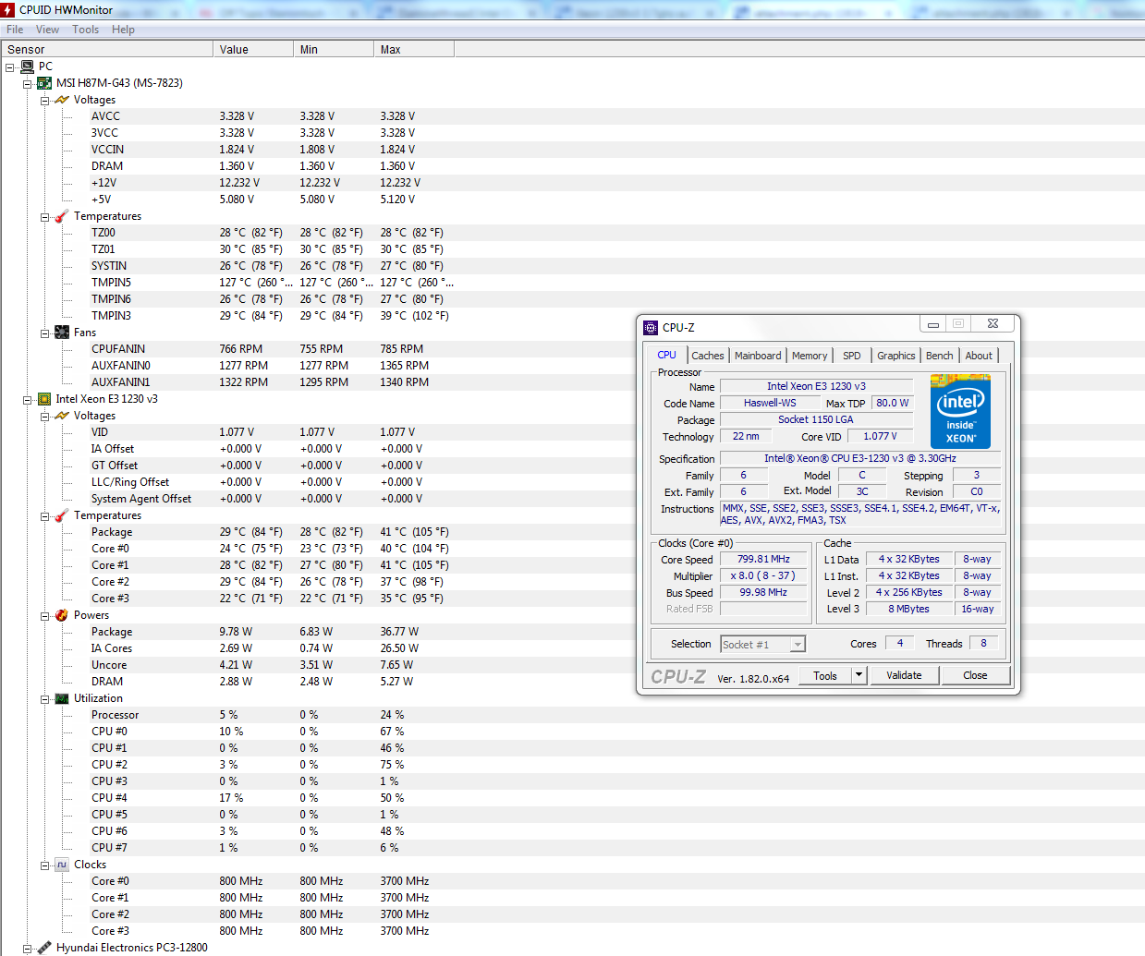Click the PC computer icon in tree
Image resolution: width=1145 pixels, height=956 pixels.
click(x=27, y=67)
